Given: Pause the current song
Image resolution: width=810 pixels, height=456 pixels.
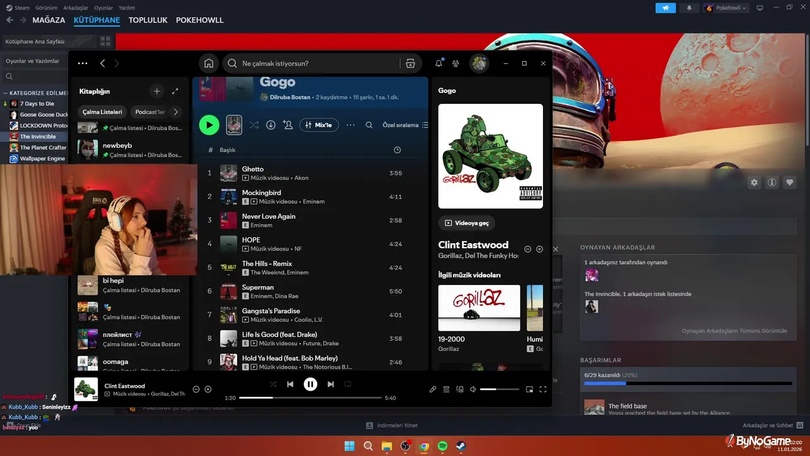Looking at the screenshot, I should (310, 384).
